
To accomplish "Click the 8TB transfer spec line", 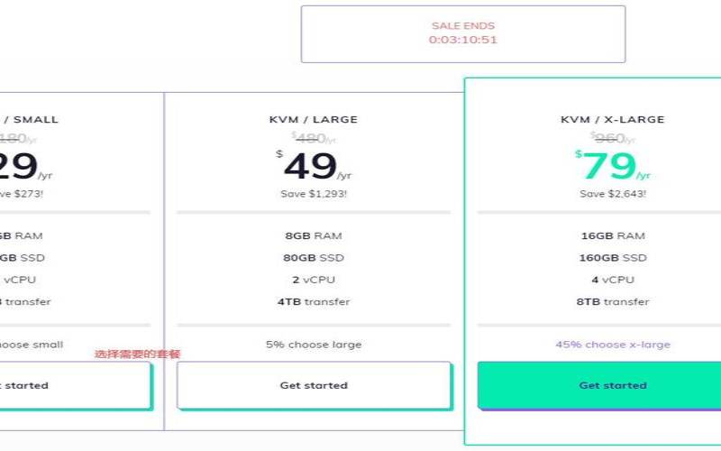I will point(613,302).
